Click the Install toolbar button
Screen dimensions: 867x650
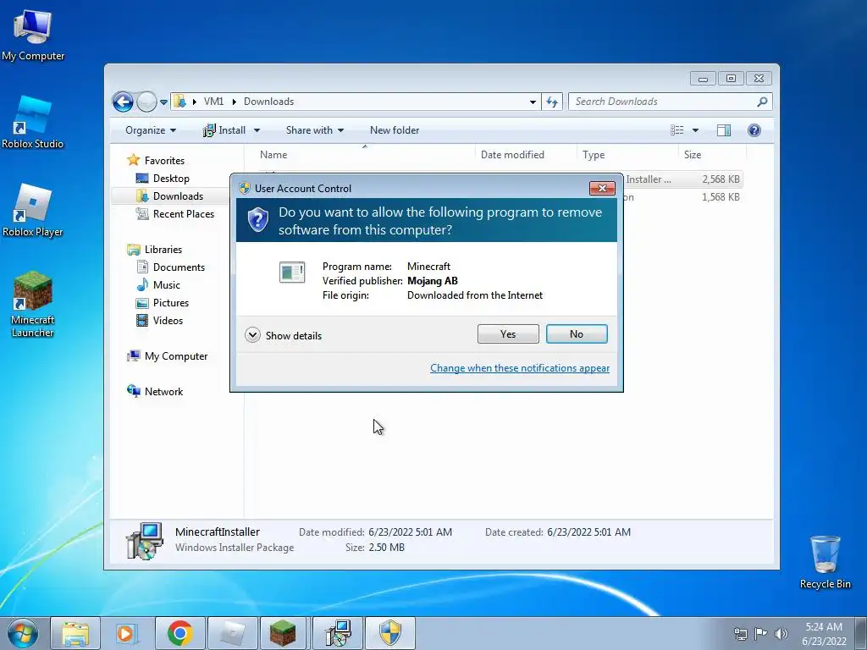point(224,130)
